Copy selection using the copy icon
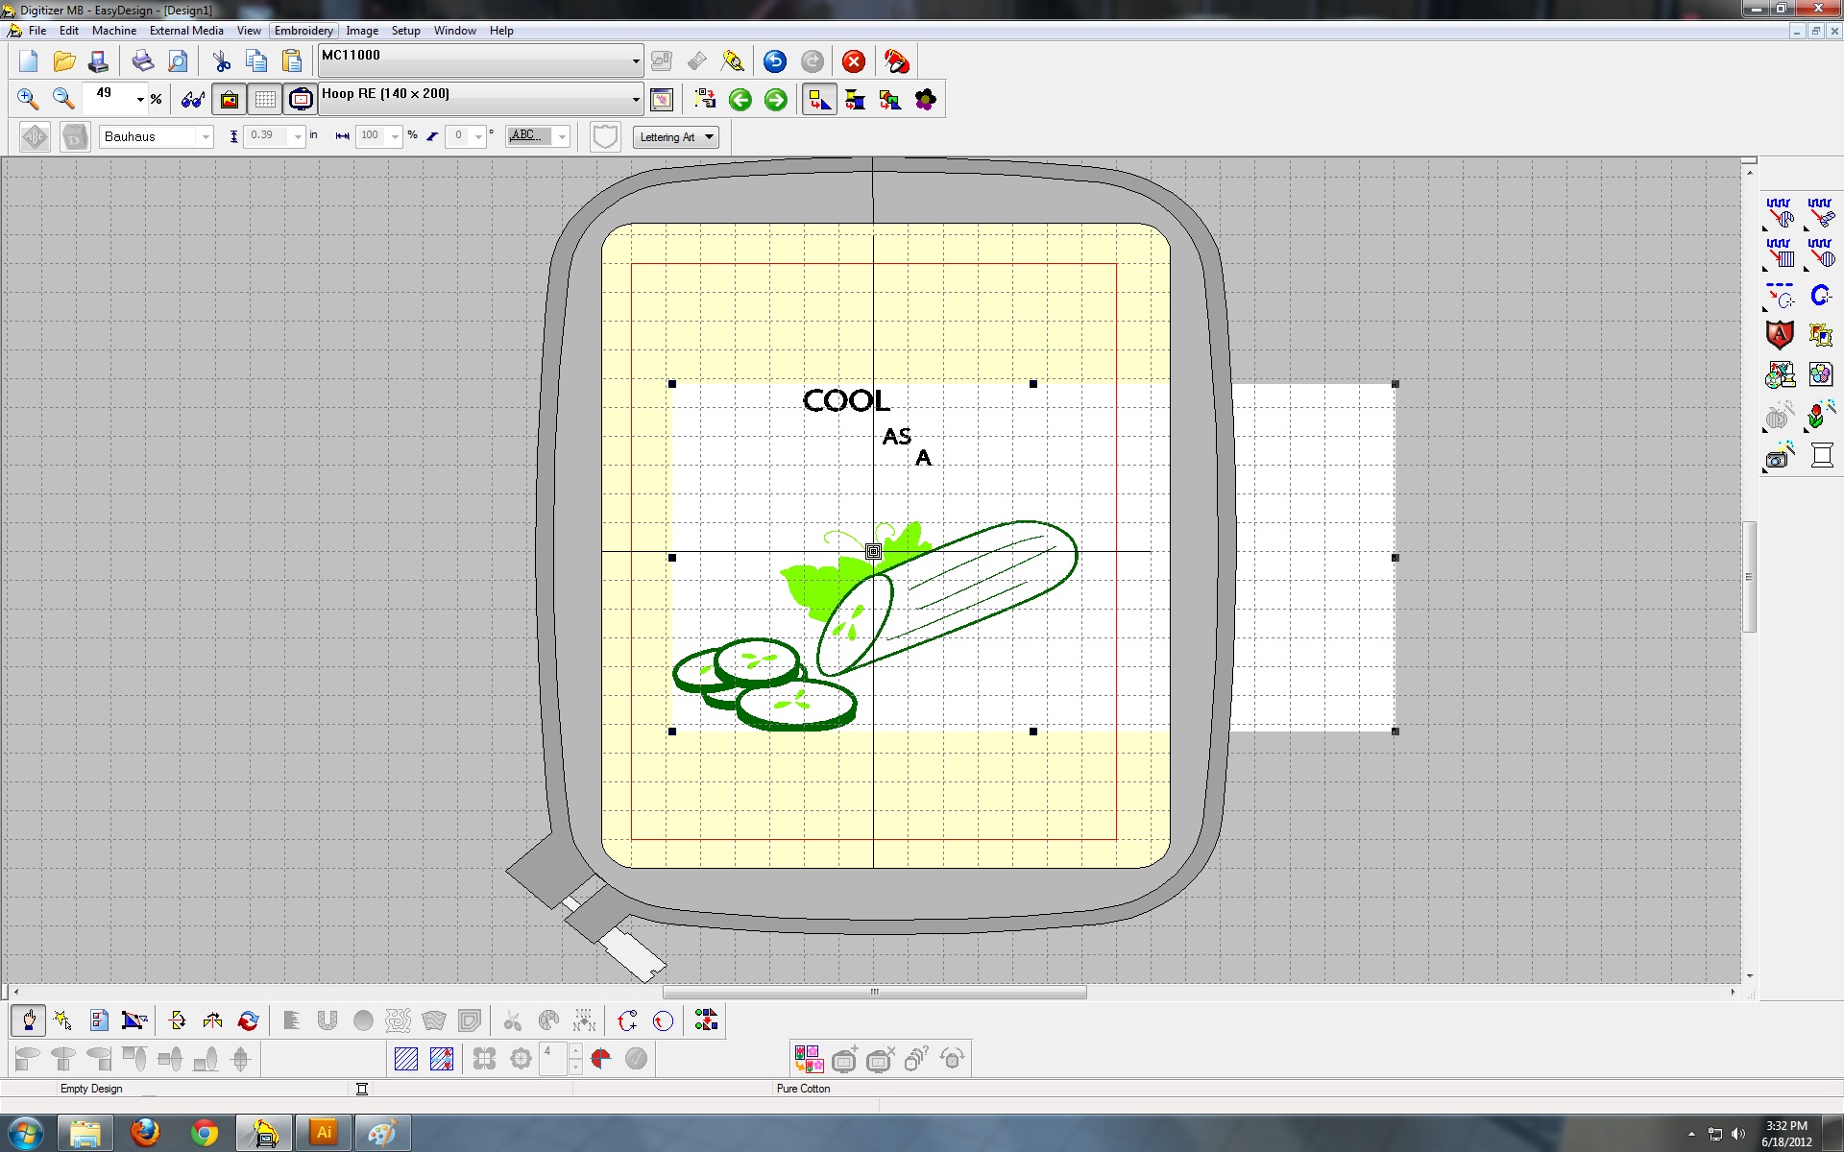Viewport: 1844px width, 1152px height. [256, 62]
